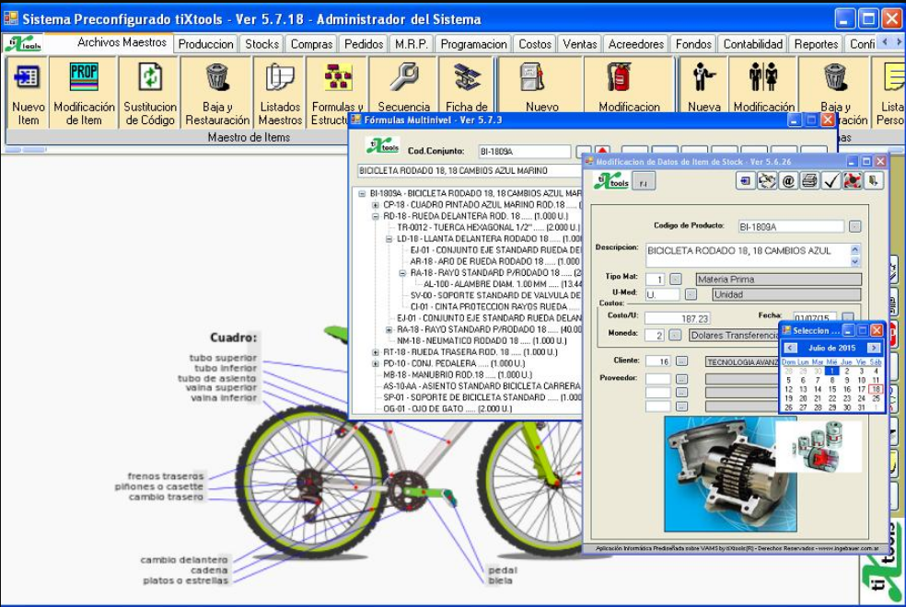
Task: Click the printer icon in Modificacion window
Action: click(809, 181)
